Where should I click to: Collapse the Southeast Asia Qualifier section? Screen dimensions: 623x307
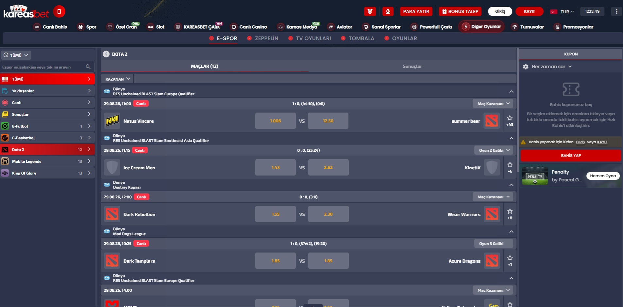pos(511,138)
